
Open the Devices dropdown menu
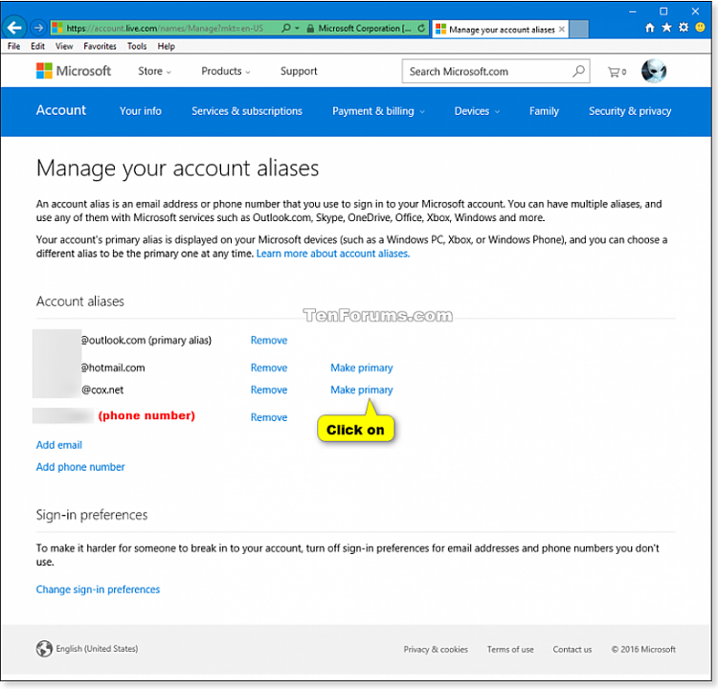coord(477,111)
